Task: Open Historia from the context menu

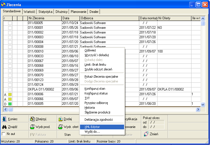Action: point(102,108)
